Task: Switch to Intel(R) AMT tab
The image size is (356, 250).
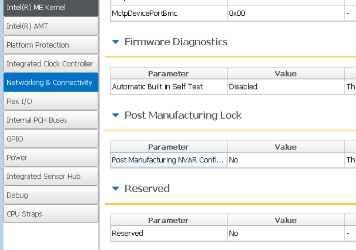Action: (x=50, y=26)
